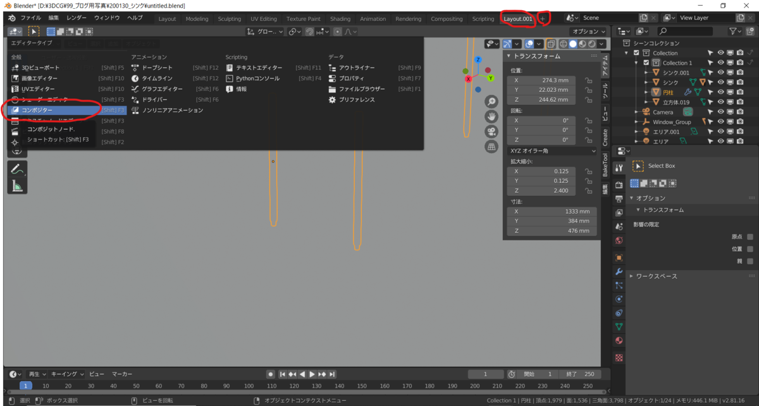759x406 pixels.
Task: Expand the シンク.001 object in outliner
Action: coord(646,73)
